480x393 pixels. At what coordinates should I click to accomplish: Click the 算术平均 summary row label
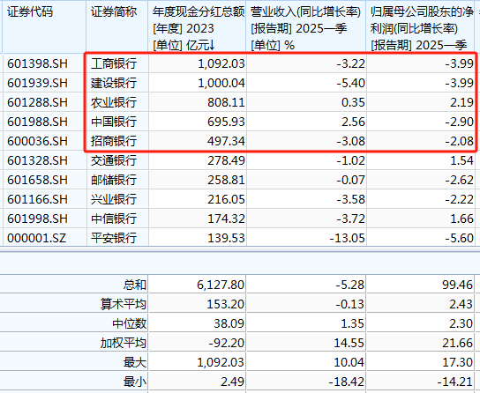pos(124,304)
